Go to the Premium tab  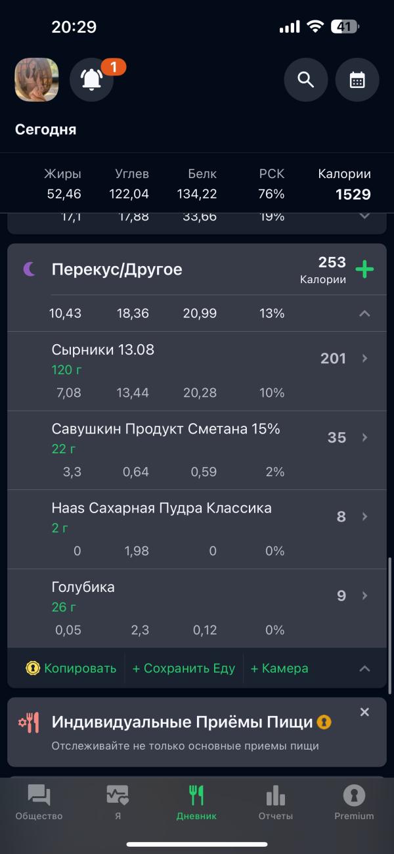coord(354,803)
